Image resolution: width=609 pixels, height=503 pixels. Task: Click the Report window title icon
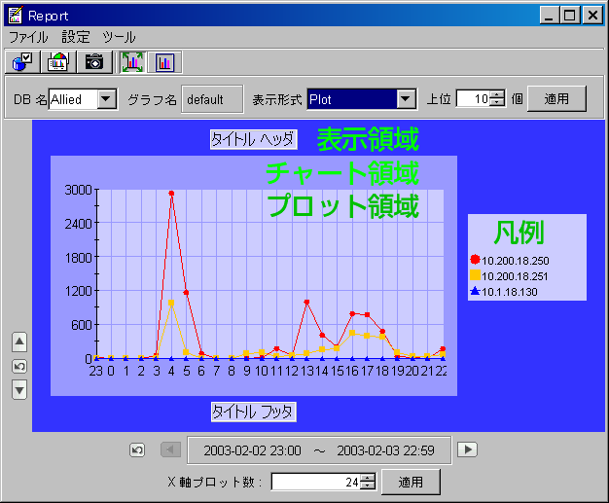pyautogui.click(x=16, y=16)
